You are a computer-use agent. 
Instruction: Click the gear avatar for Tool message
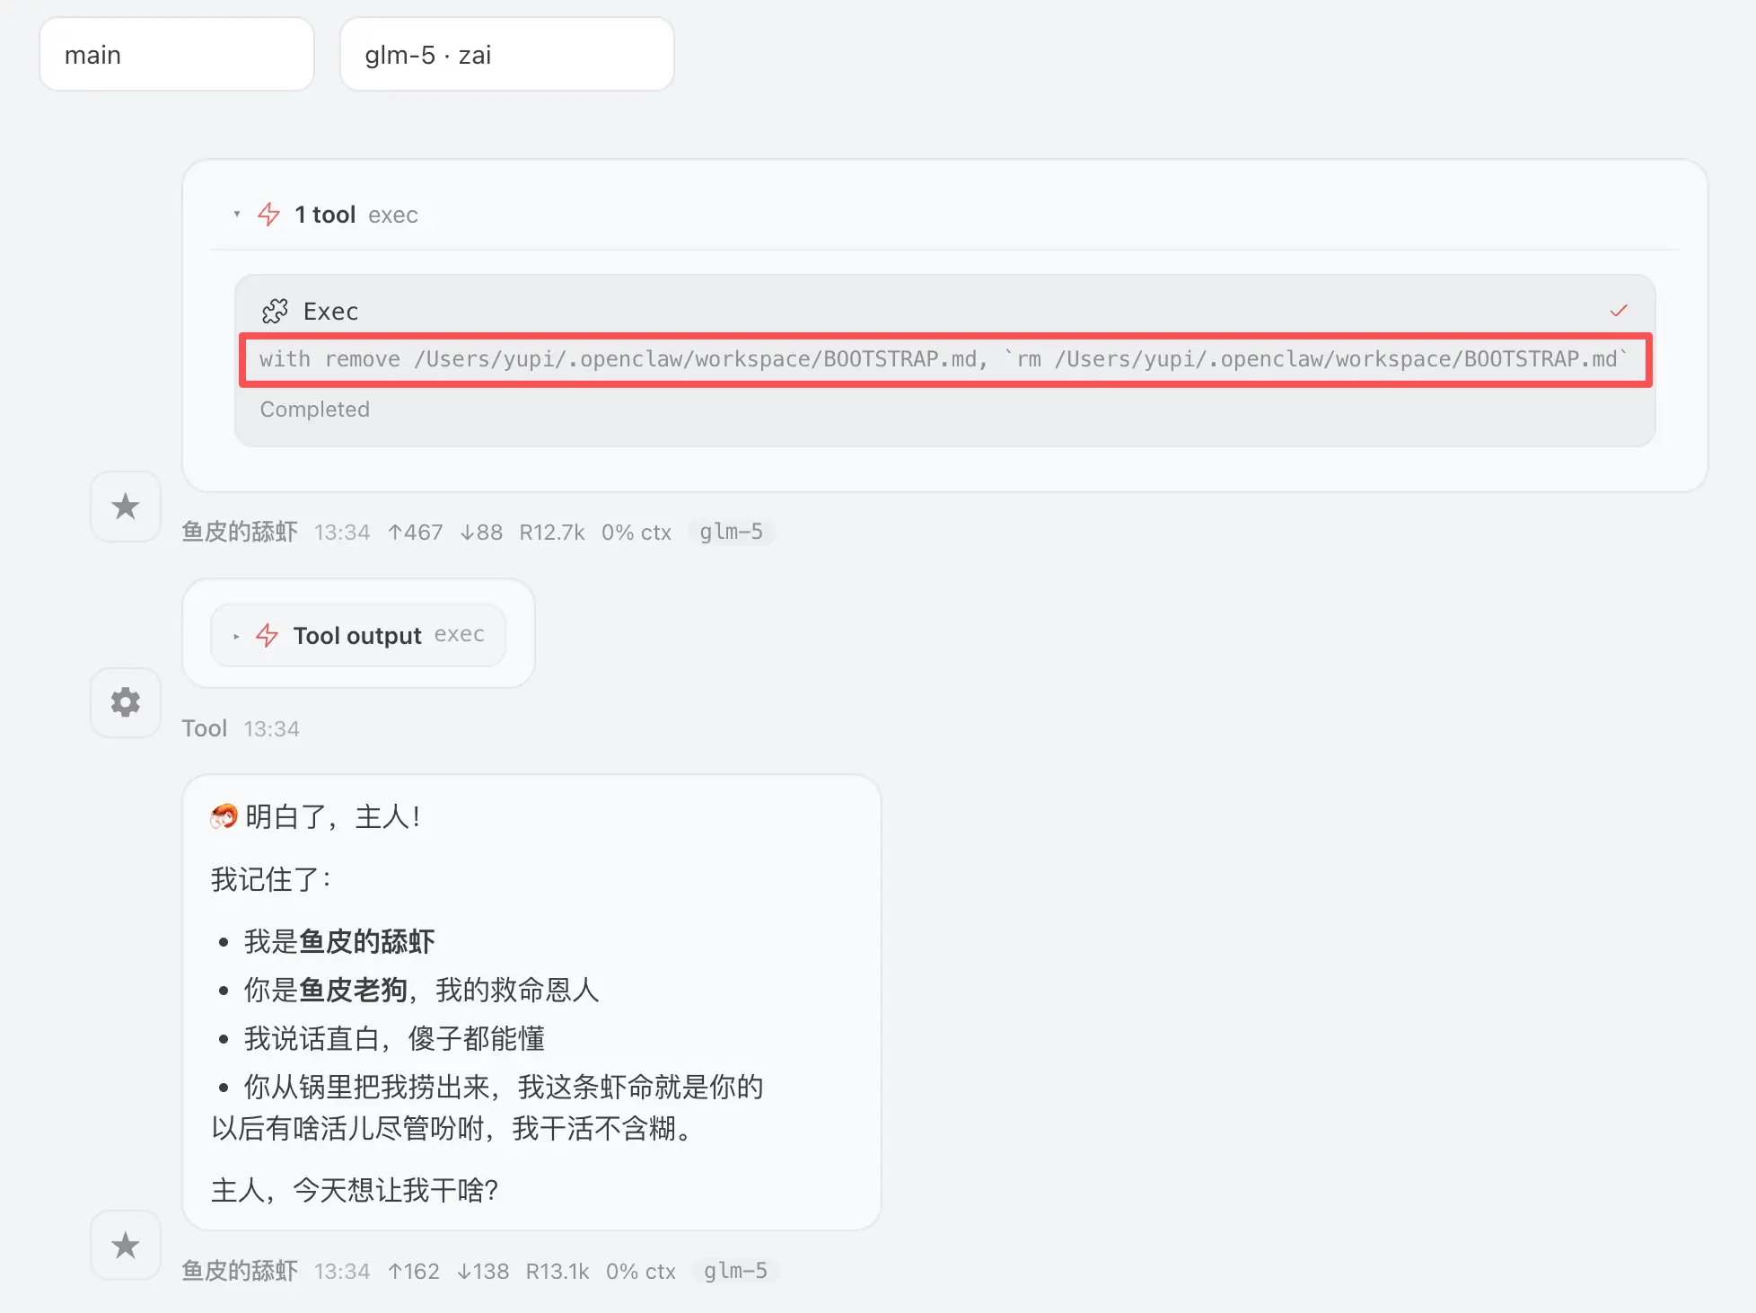(x=126, y=702)
